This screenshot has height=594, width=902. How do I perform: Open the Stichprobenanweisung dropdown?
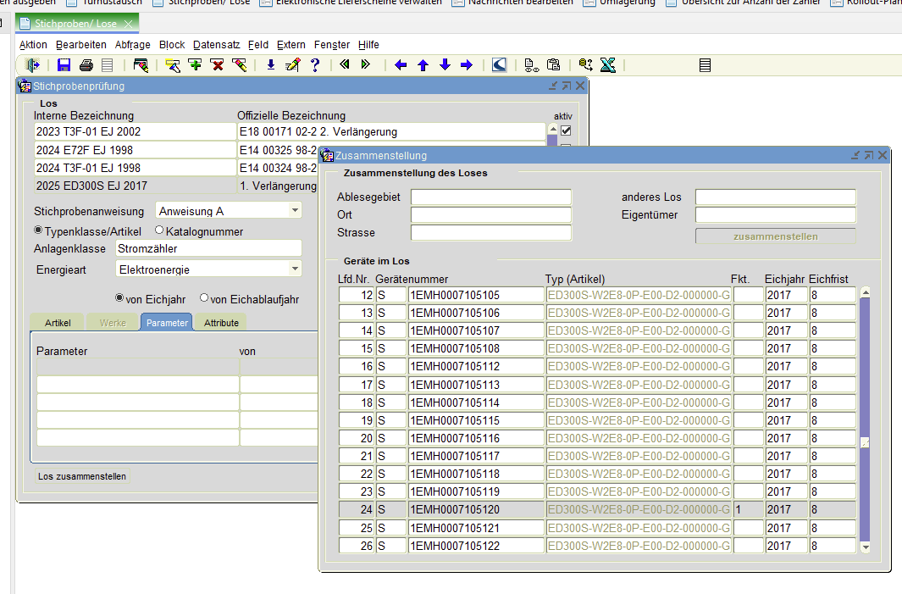coord(295,210)
